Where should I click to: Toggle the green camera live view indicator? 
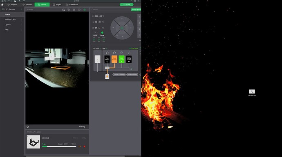pyautogui.click(x=85, y=9)
